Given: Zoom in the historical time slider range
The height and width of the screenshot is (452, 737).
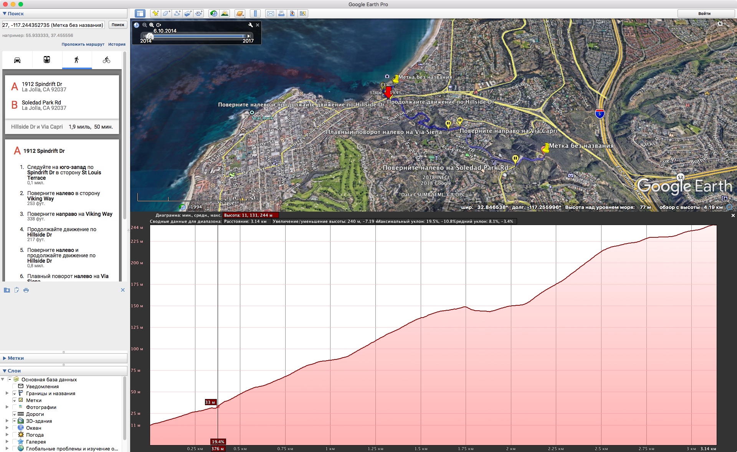Looking at the screenshot, I should tap(152, 25).
